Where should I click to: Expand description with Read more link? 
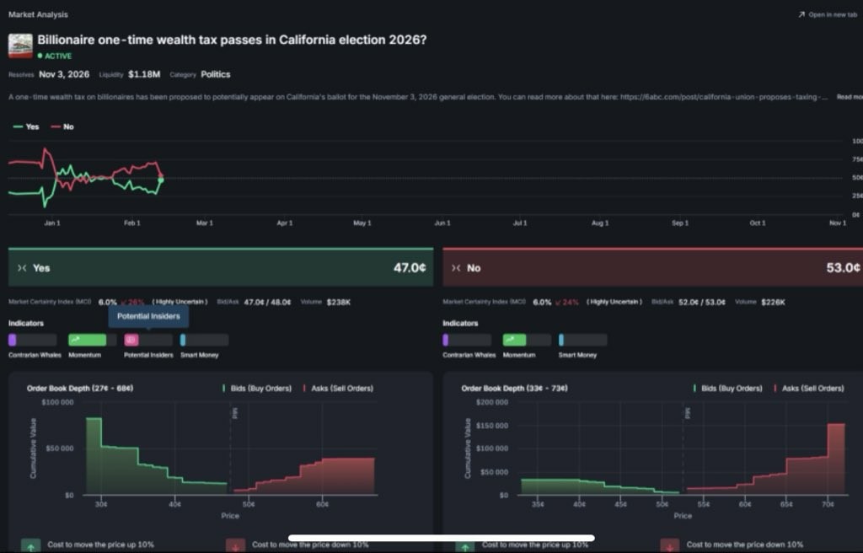pyautogui.click(x=850, y=97)
